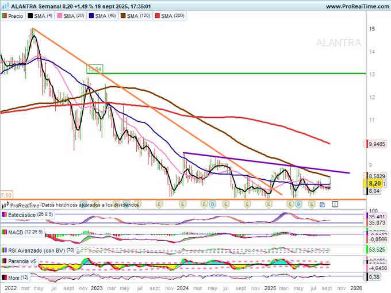Click the -4,6456 Paranoia value tag
The image size is (391, 293).
[377, 268]
